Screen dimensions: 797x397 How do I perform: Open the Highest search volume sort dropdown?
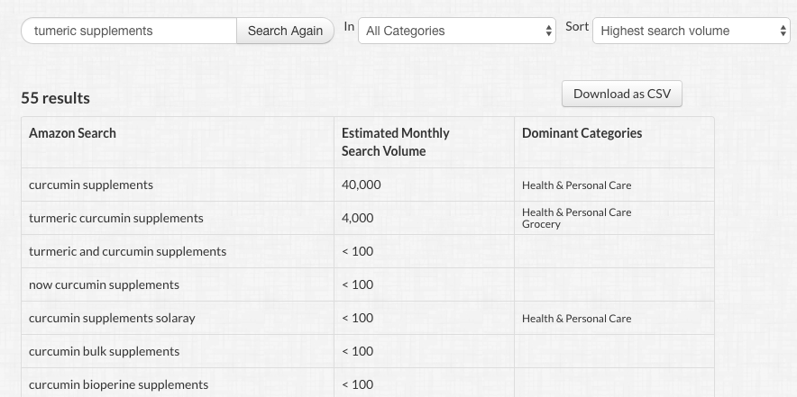692,31
